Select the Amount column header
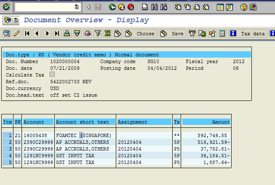The height and width of the screenshot is (185, 275). (206, 122)
